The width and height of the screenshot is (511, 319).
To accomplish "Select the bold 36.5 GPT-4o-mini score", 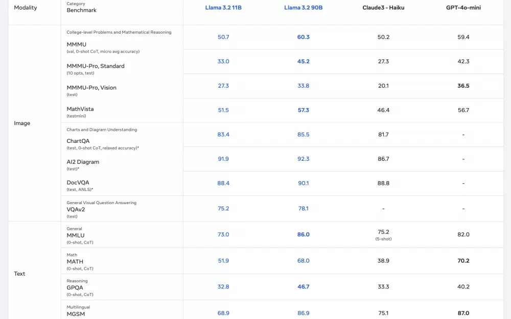I will click(463, 86).
